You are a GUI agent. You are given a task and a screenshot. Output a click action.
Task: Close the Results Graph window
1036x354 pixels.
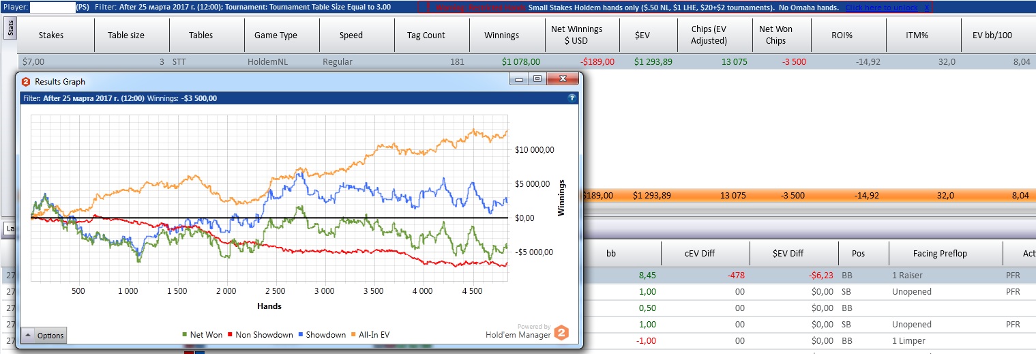(x=563, y=80)
